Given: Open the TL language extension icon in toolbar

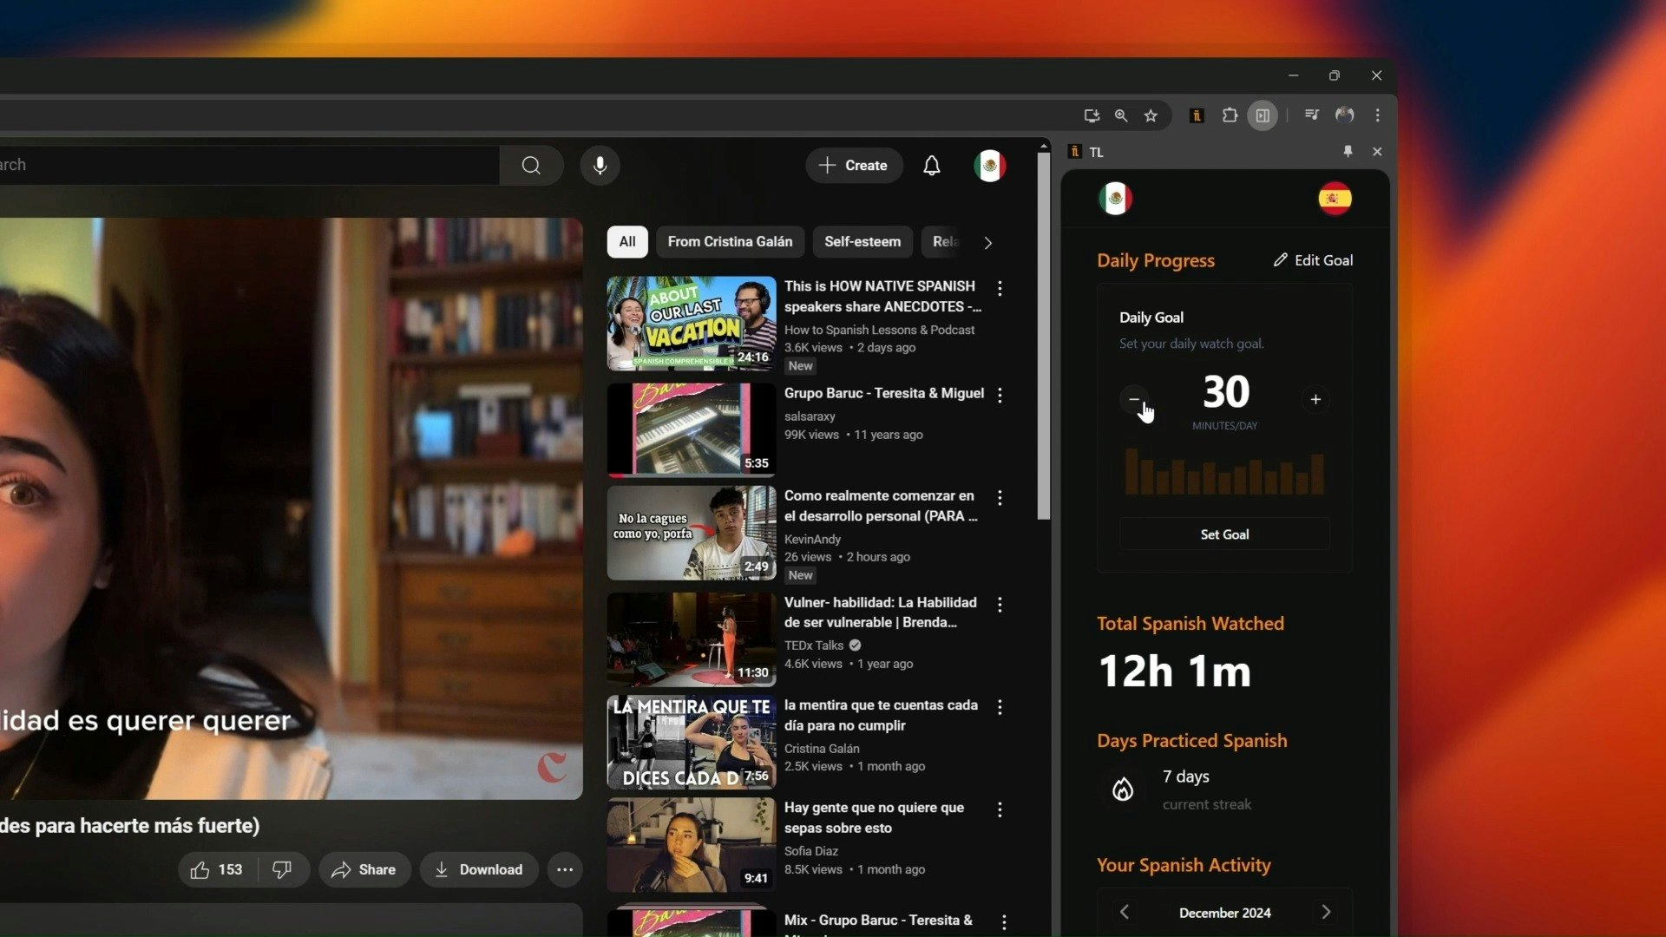Looking at the screenshot, I should (1197, 115).
